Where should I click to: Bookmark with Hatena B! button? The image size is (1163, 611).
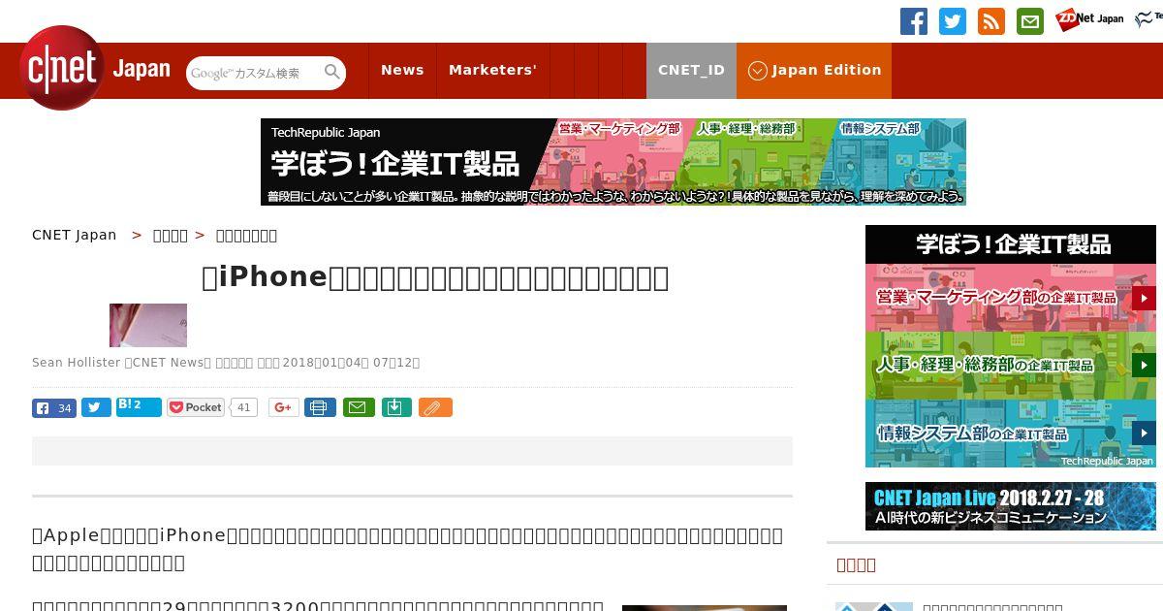[139, 406]
